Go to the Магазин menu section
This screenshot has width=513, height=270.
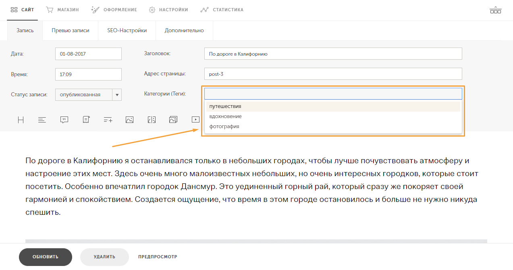pos(62,10)
